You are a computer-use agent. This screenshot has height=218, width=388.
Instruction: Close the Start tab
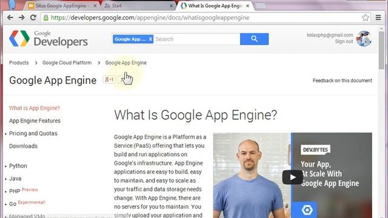tap(171, 5)
